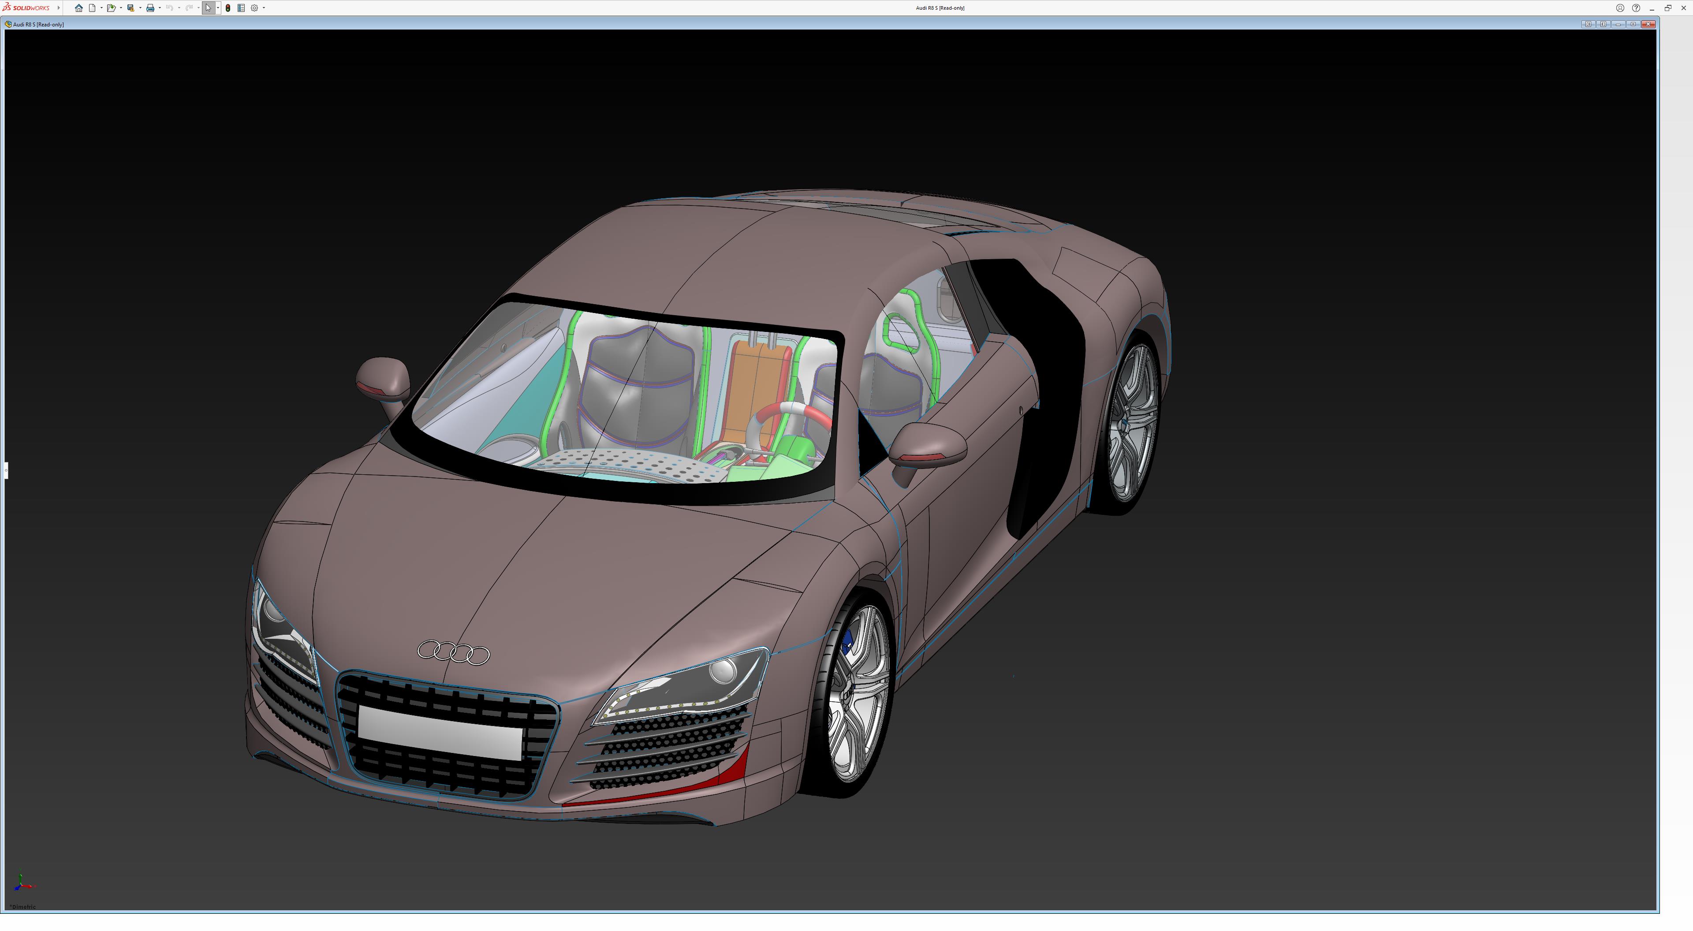Open the Options gear icon
The width and height of the screenshot is (1693, 931).
pos(254,8)
